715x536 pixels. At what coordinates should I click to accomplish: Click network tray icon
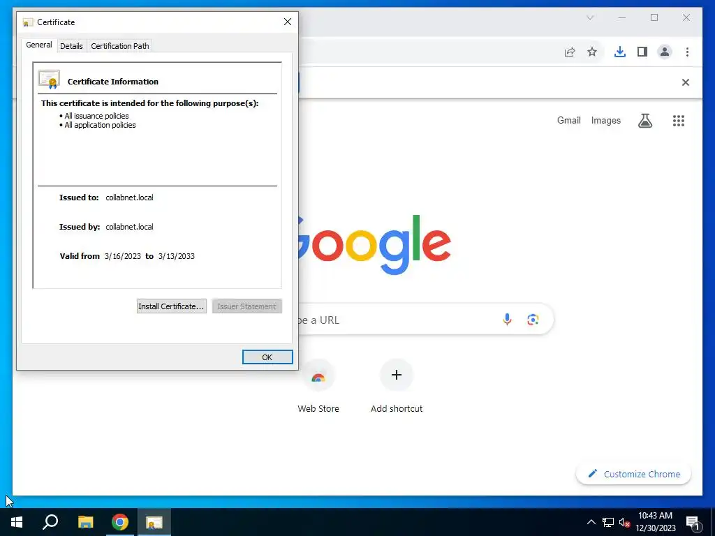coord(608,522)
